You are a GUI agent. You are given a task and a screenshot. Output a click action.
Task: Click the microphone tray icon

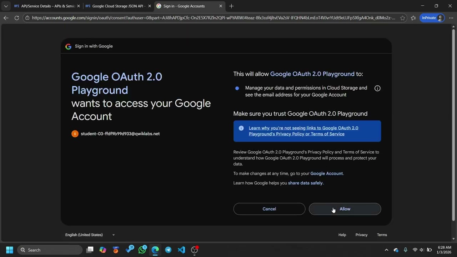click(x=405, y=250)
